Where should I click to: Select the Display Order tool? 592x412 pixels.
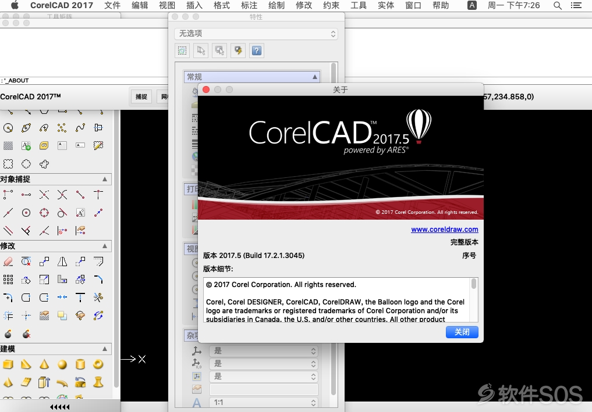[62, 316]
